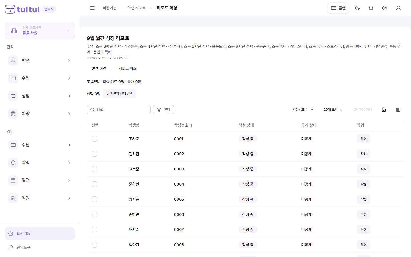This screenshot has height=257, width=411.
Task: Go to 학생 리포트 breadcrumb
Action: coord(136,8)
